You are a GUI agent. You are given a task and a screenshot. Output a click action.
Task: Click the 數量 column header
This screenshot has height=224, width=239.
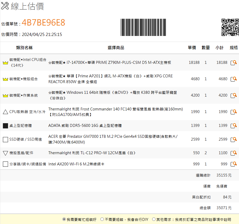click(x=206, y=48)
